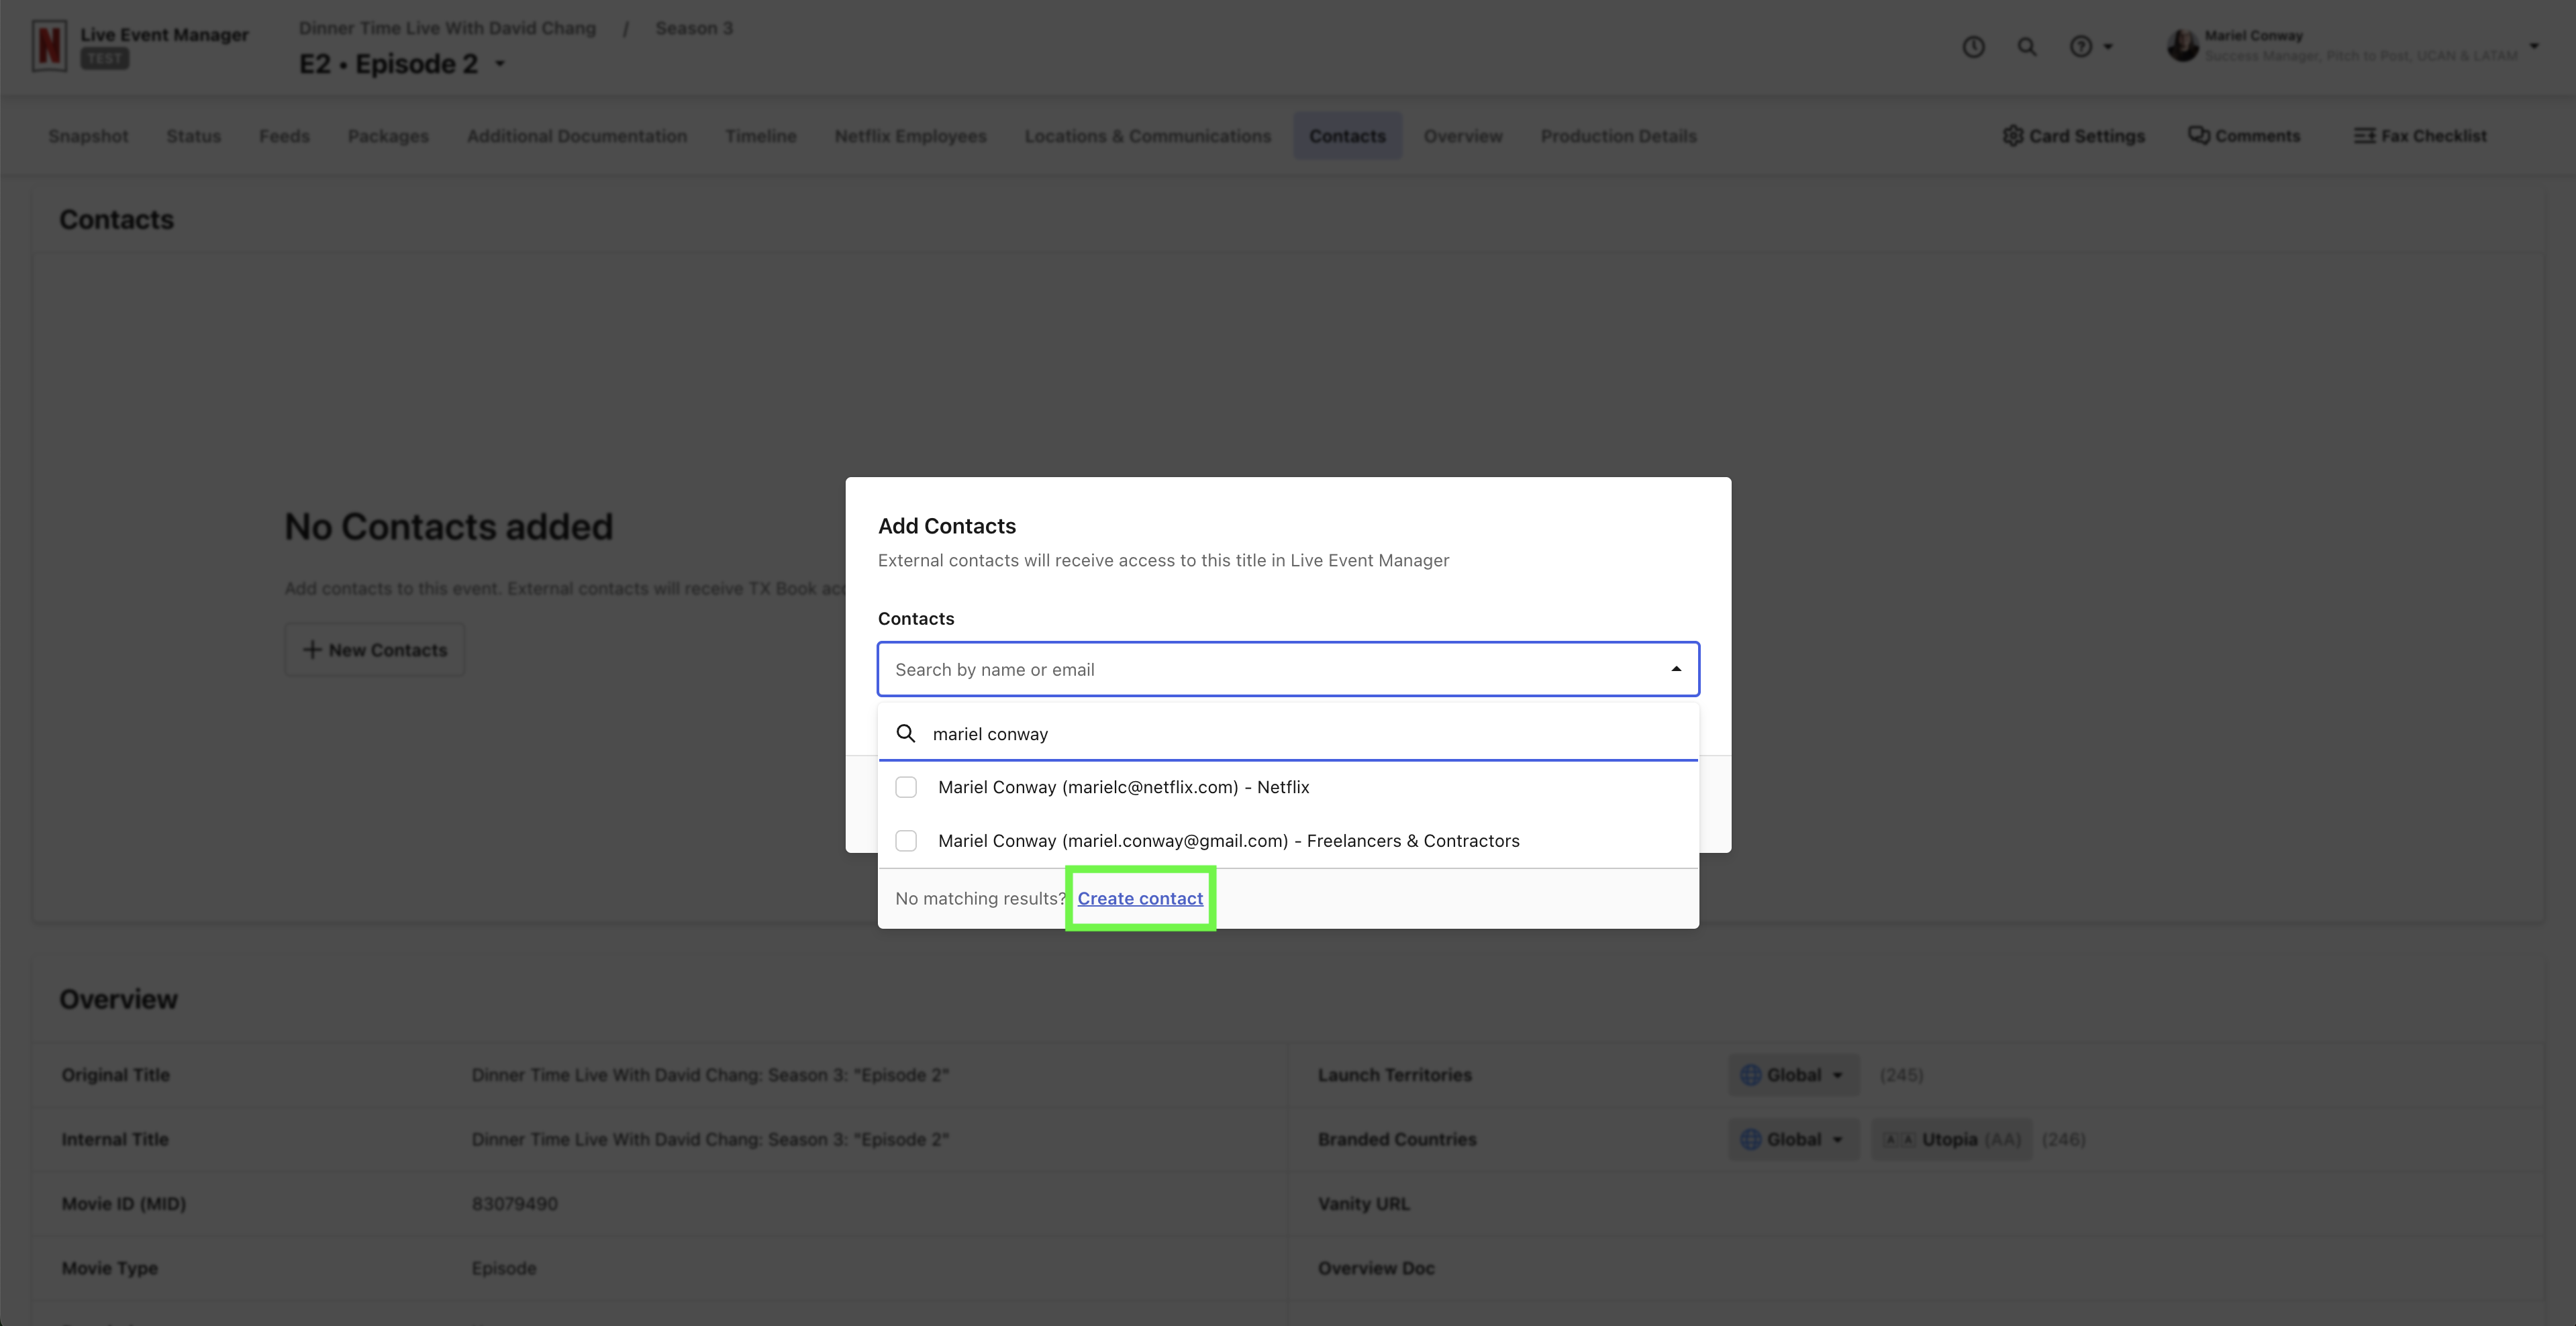Click the New Contacts button
This screenshot has height=1326, width=2576.
pyautogui.click(x=375, y=650)
